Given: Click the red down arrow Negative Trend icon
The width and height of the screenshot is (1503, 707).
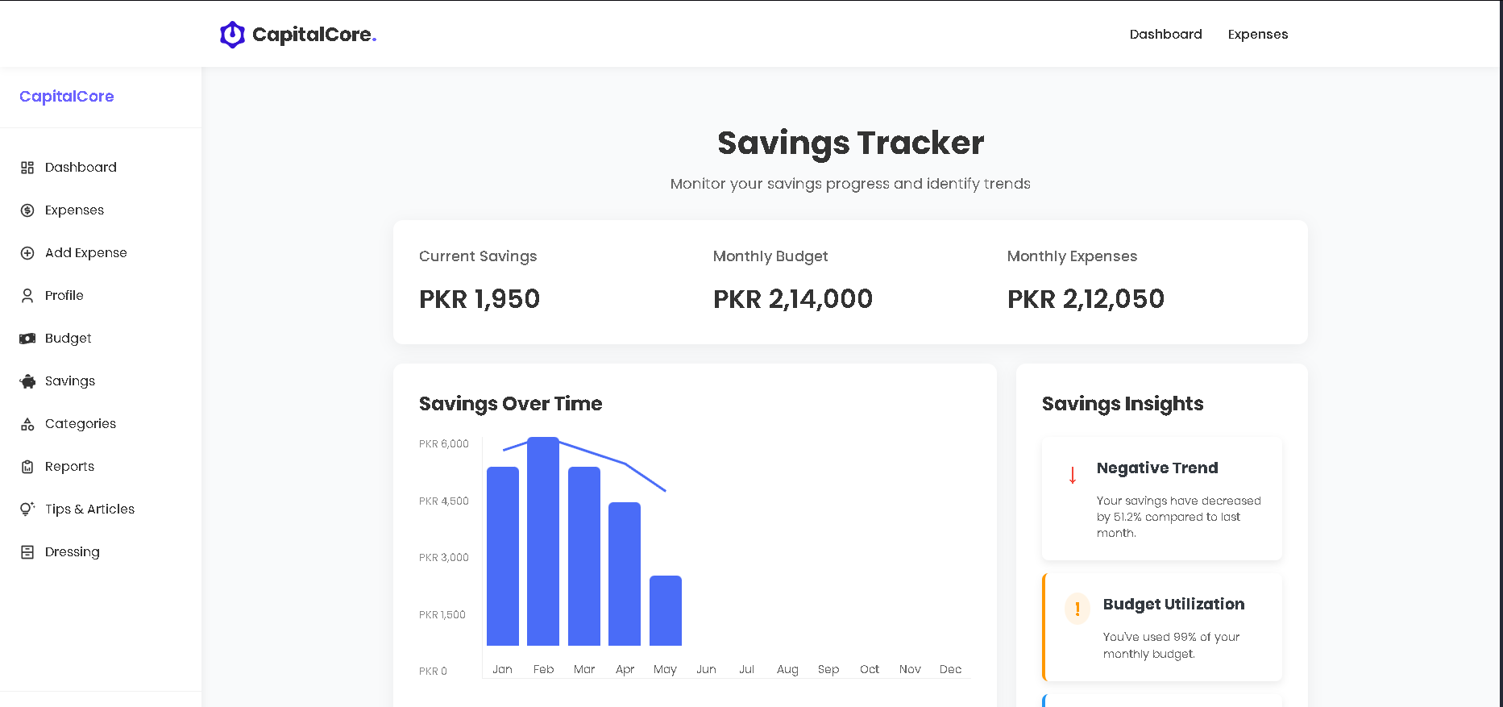Looking at the screenshot, I should [x=1073, y=475].
